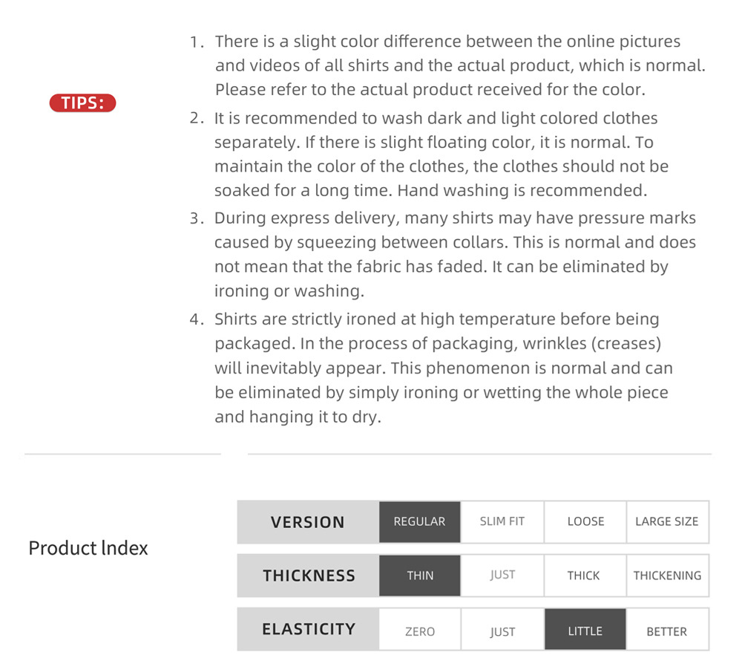Screen dimensions: 742x664
Task: Choose the SLIM FIT version cell
Action: (502, 521)
